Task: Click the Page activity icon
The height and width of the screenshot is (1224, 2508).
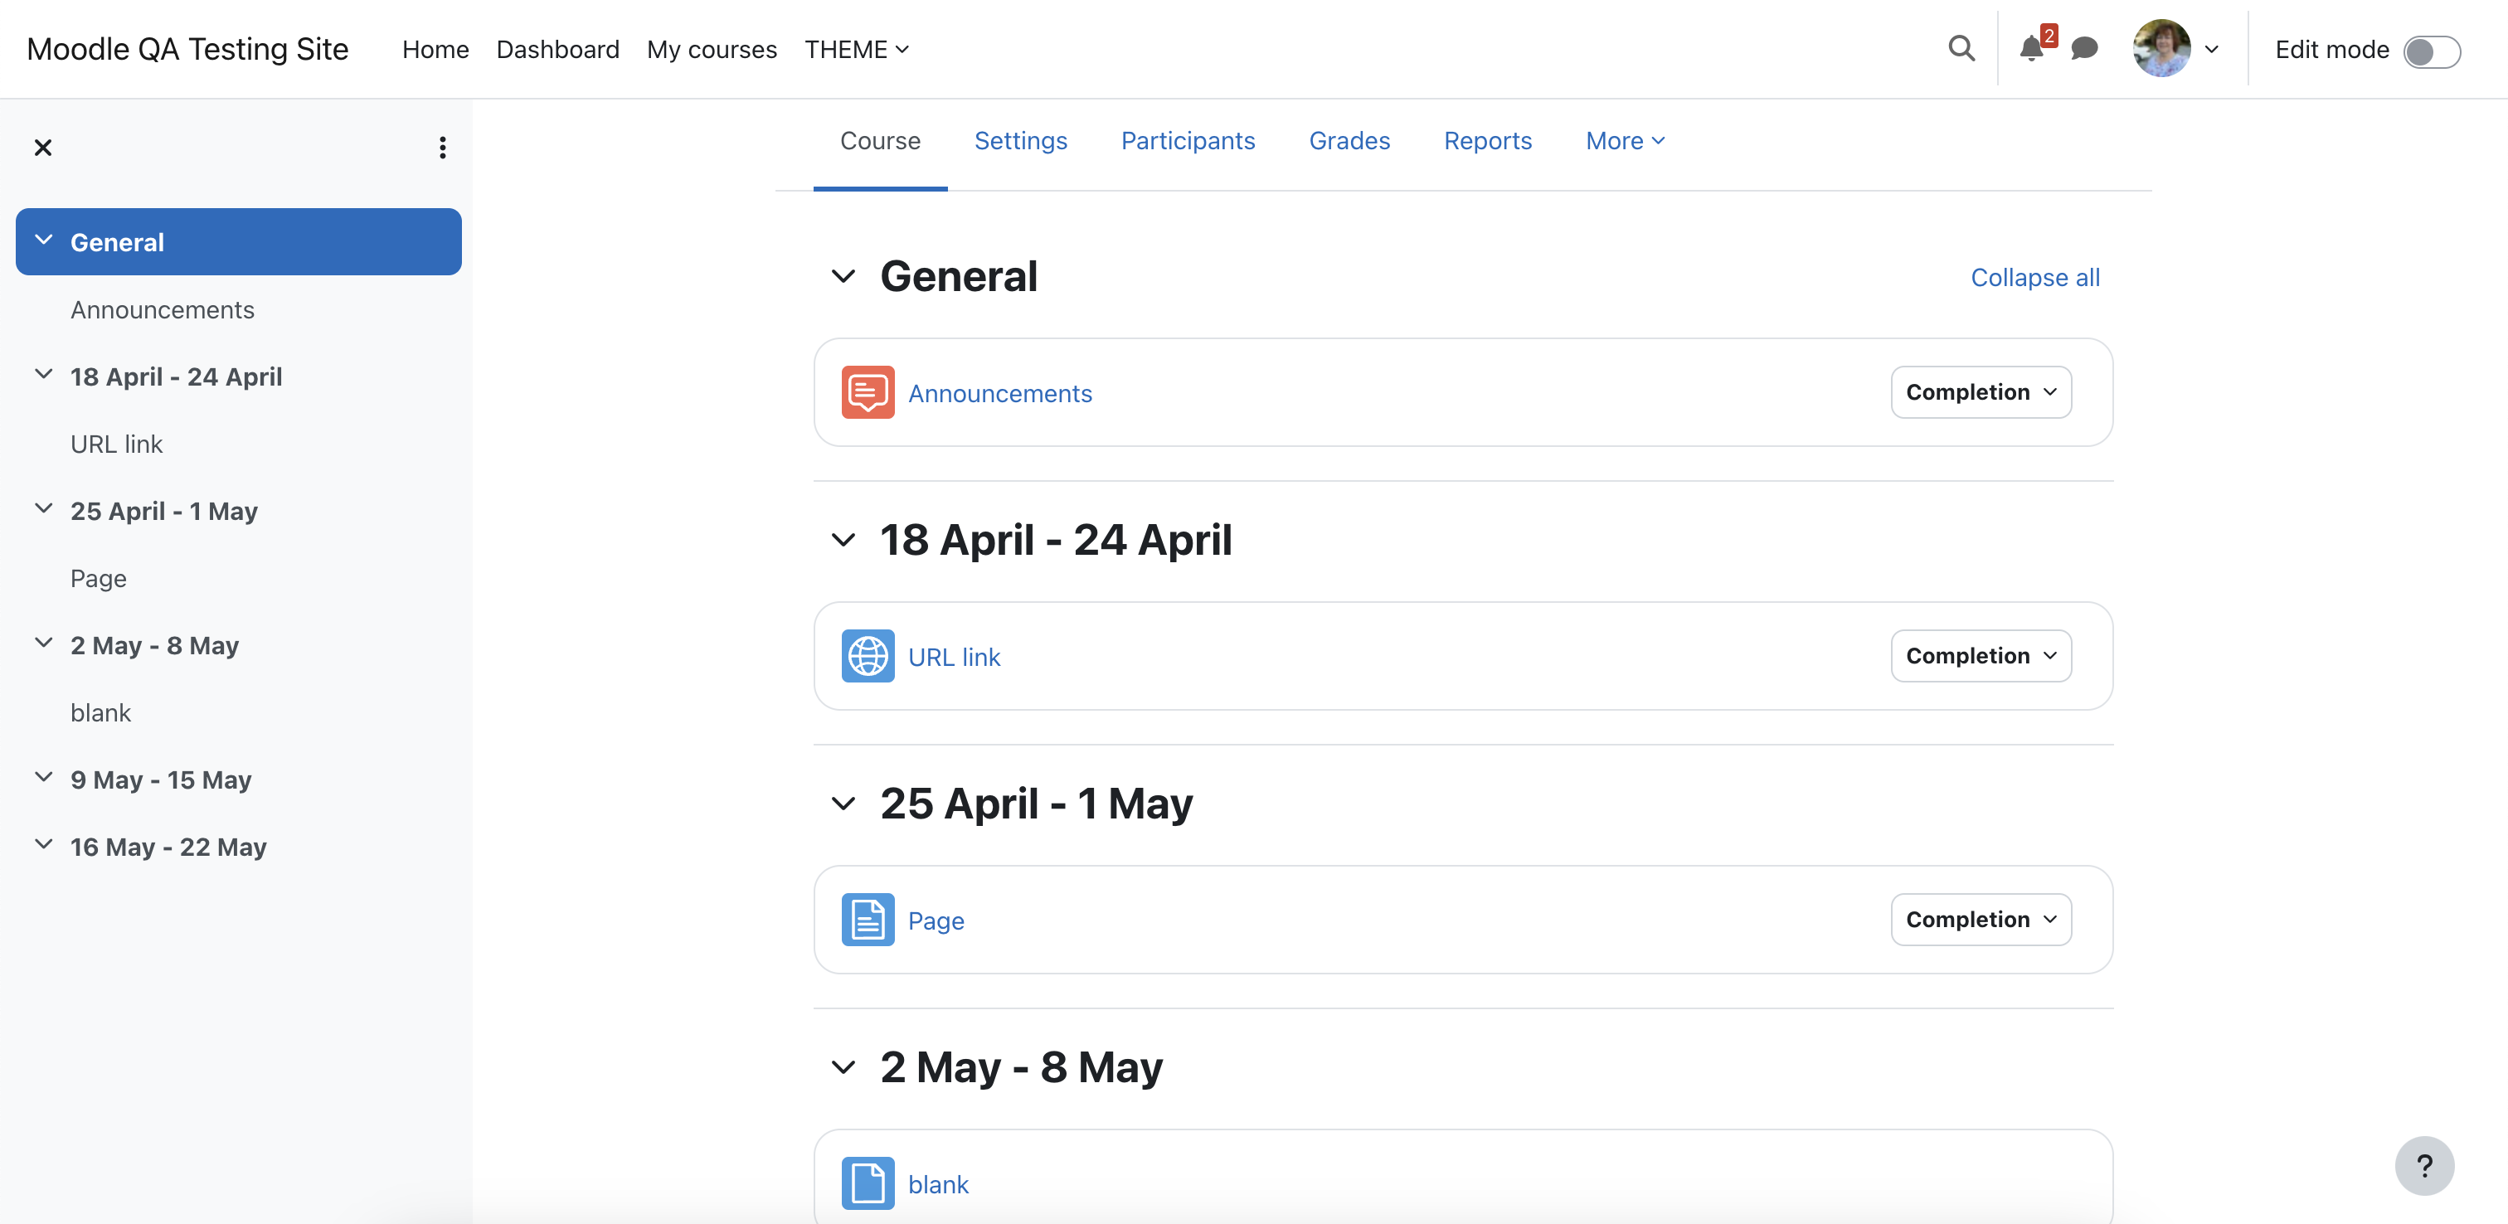Action: click(868, 919)
